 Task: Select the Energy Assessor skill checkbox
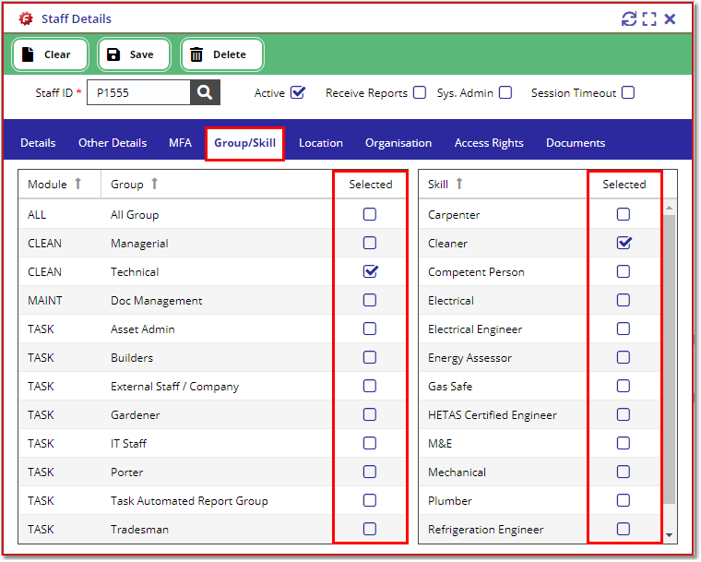click(x=624, y=357)
